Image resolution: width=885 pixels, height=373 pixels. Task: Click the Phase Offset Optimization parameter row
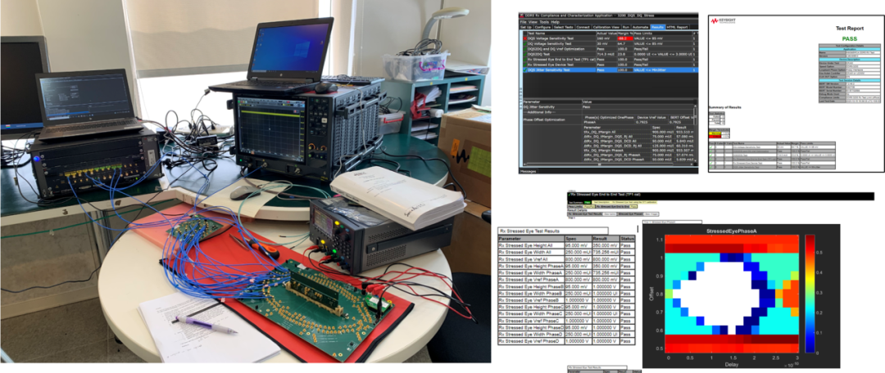tap(608, 119)
